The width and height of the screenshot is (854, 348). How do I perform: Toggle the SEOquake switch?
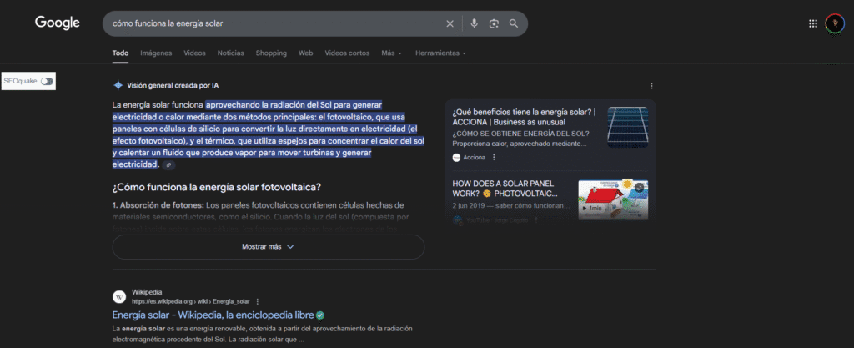pyautogui.click(x=46, y=81)
